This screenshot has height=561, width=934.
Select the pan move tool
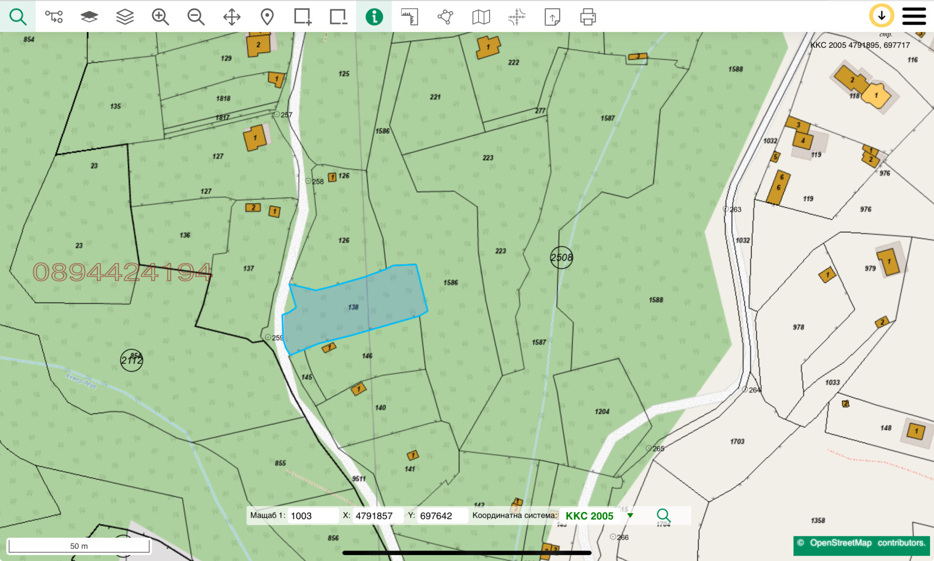pos(232,17)
